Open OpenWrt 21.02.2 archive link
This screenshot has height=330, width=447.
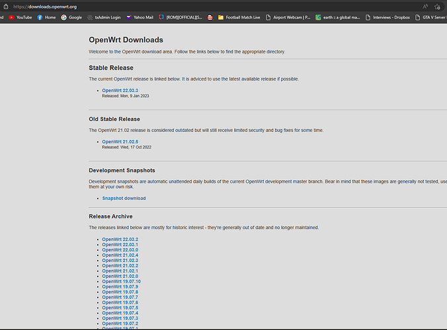click(120, 266)
